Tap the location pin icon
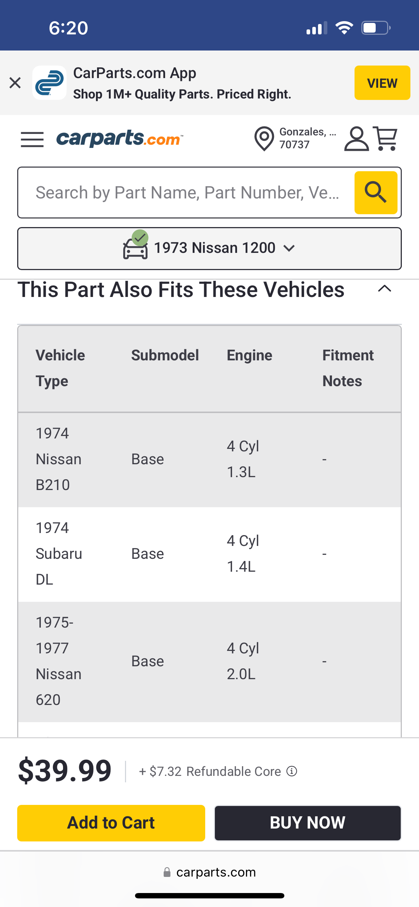419x907 pixels. pyautogui.click(x=264, y=139)
